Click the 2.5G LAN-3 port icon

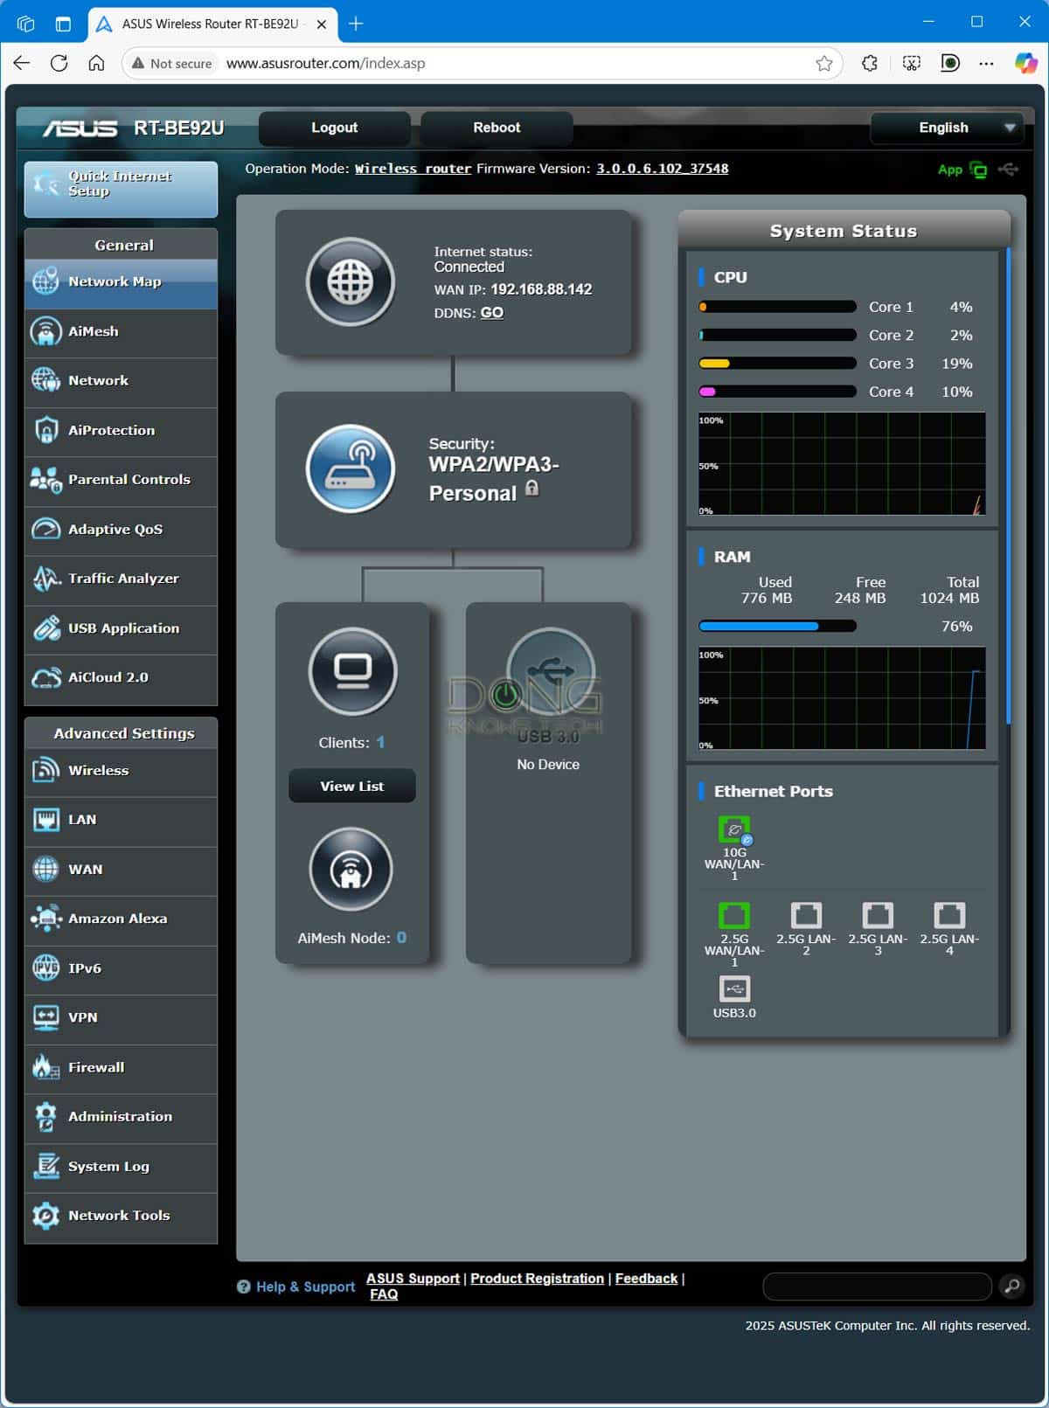click(878, 915)
